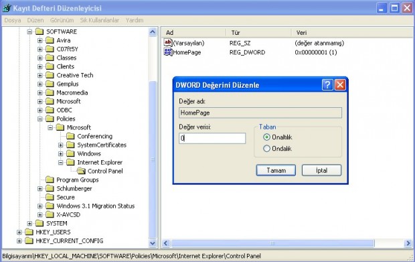
Task: Select the Onaltılık radio button
Action: coord(266,137)
